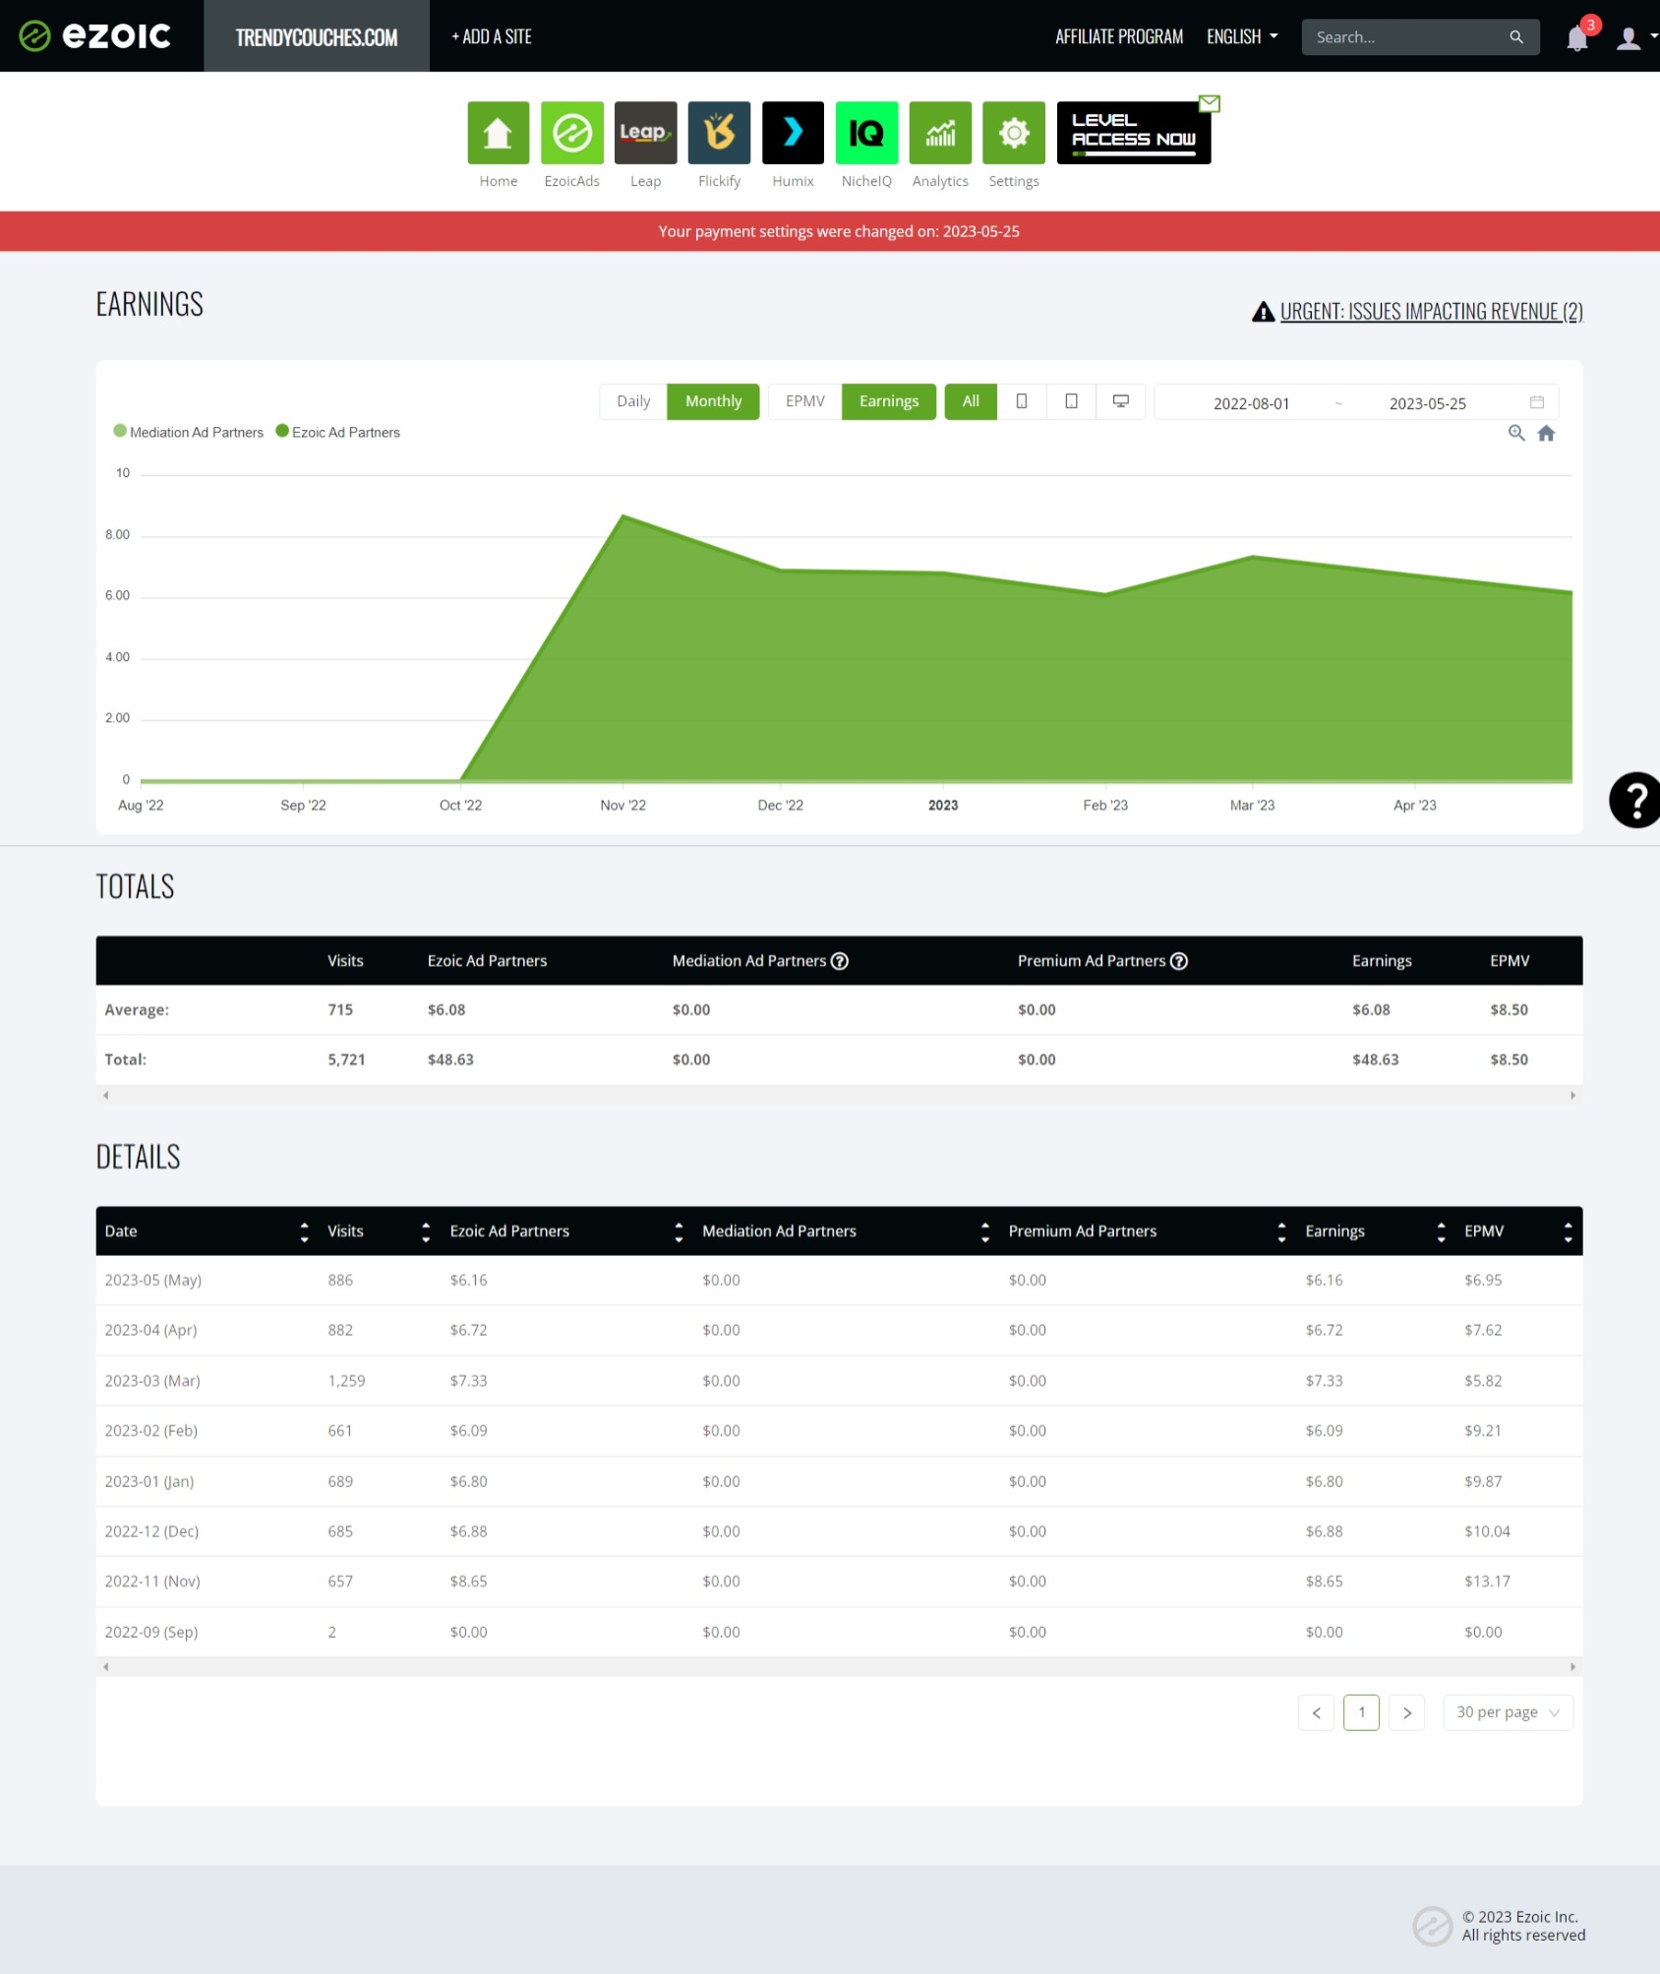Reset chart with home icon

coord(1546,433)
